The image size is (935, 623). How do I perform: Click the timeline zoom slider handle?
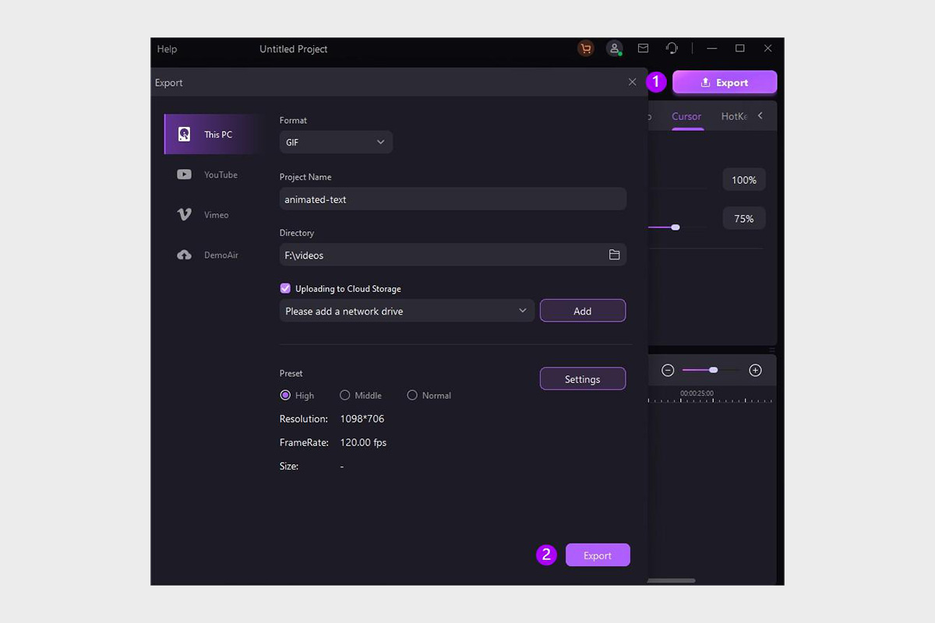click(713, 371)
